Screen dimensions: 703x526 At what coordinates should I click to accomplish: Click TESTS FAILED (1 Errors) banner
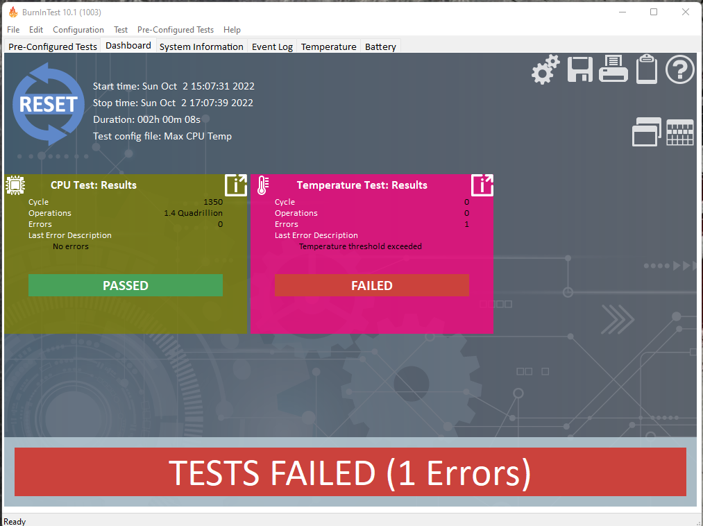pos(350,472)
